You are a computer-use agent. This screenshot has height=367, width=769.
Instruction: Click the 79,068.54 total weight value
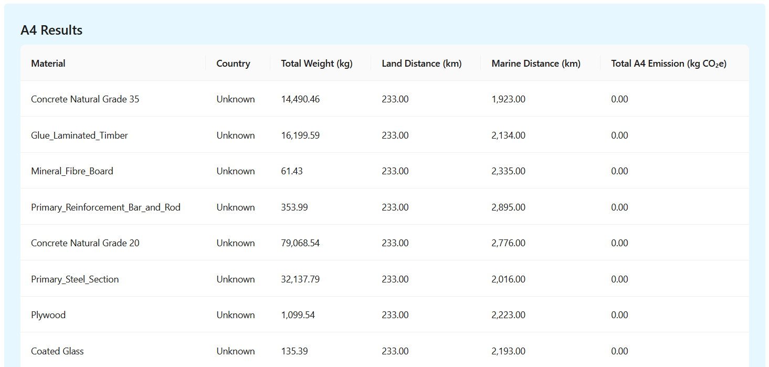(x=300, y=243)
